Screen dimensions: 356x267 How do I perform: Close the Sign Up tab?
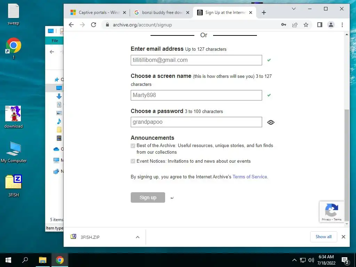coord(251,13)
